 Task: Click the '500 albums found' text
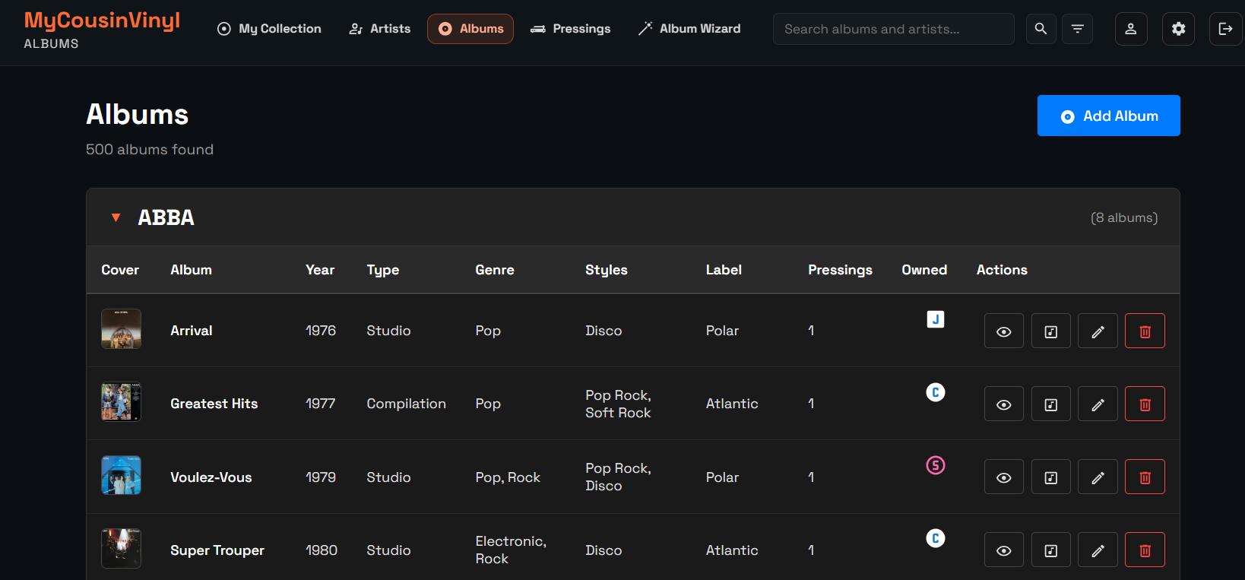click(150, 150)
